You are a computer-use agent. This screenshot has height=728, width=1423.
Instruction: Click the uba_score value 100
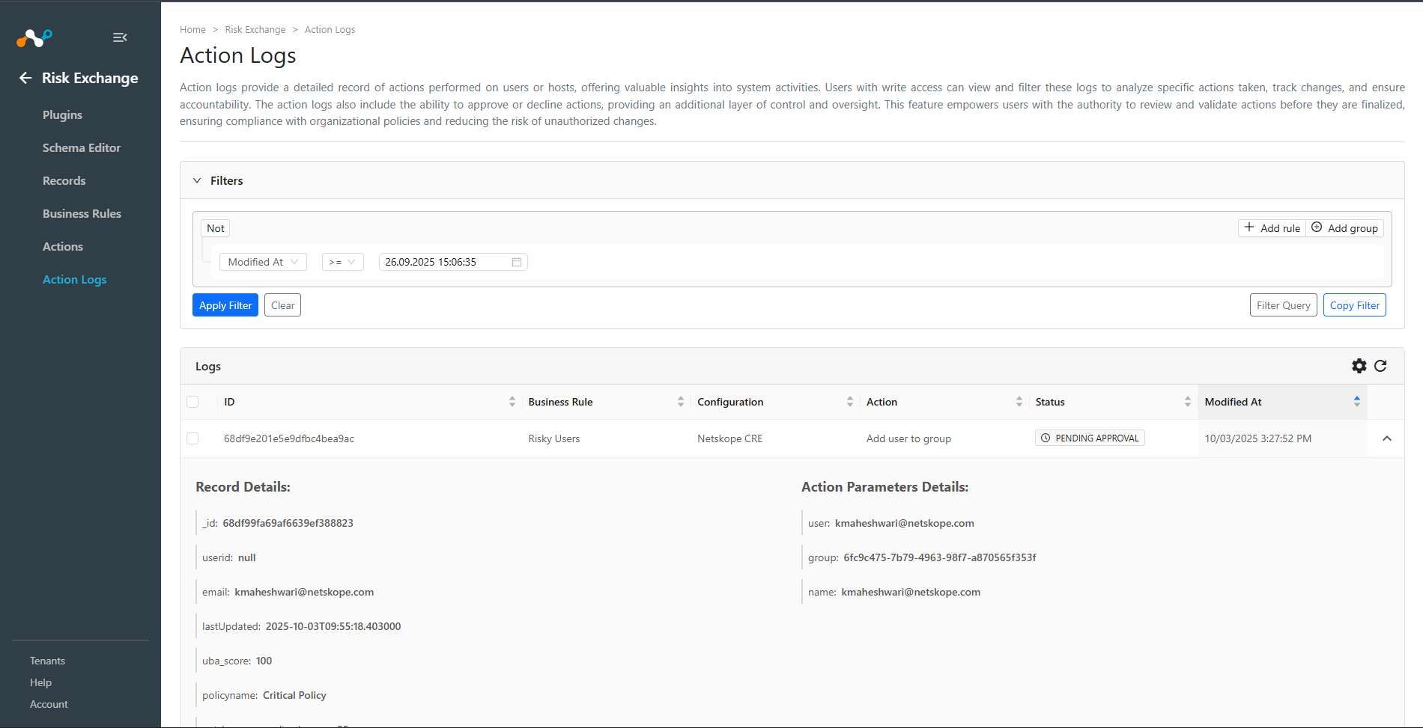tap(264, 661)
